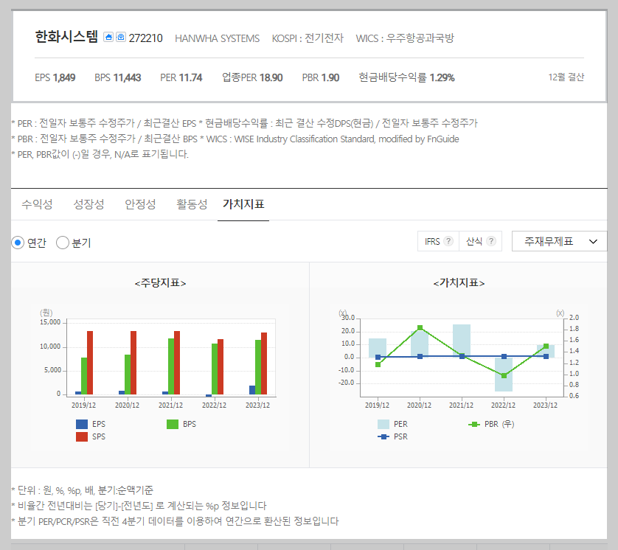Click the 12월 결산 label
This screenshot has width=618, height=550.
click(566, 77)
